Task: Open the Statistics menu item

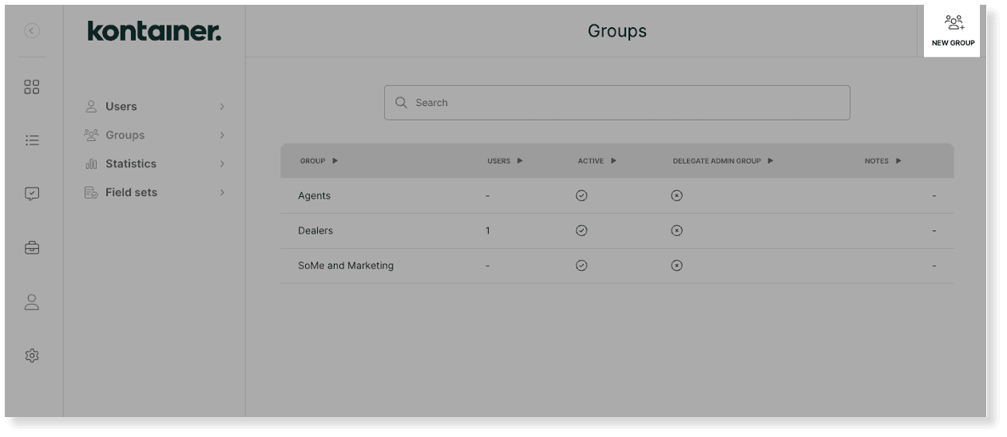Action: coord(154,163)
